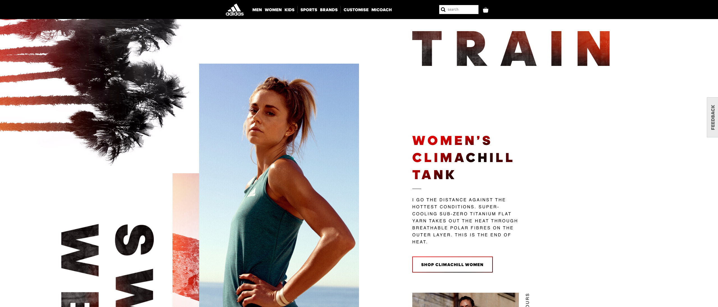
Task: Open the MEN menu
Action: 257,10
